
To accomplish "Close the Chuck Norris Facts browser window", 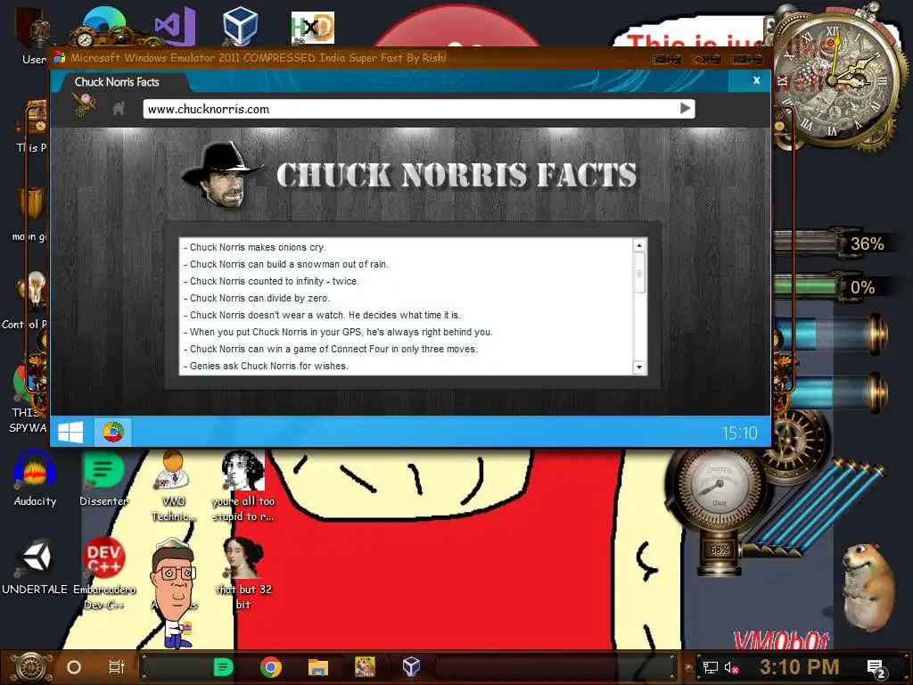I will [756, 80].
